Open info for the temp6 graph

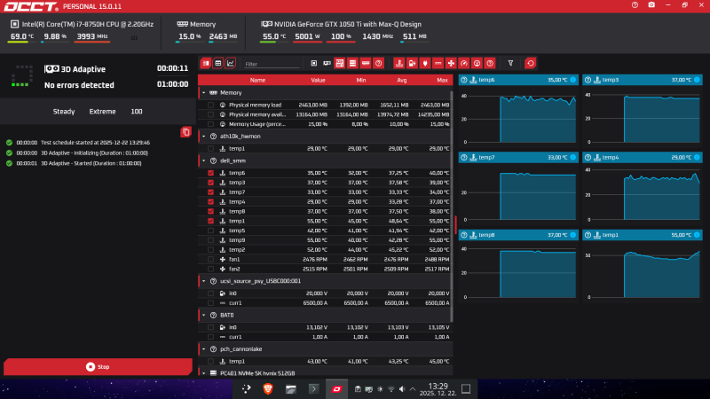click(572, 80)
